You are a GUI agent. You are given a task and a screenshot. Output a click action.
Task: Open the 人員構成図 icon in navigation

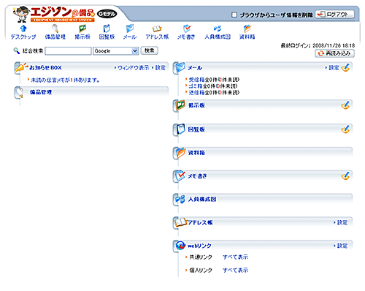coord(218,29)
